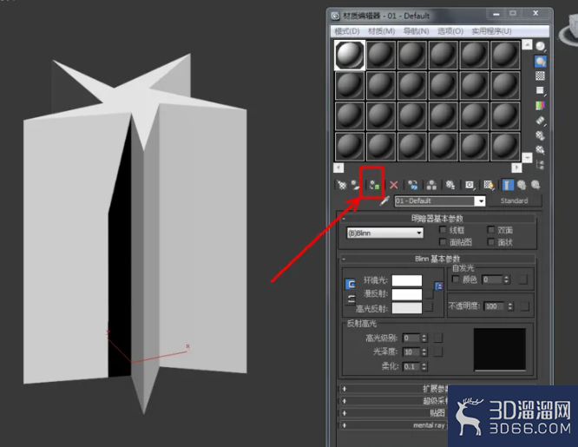
Task: Open Material ID Channel flyout icon
Action: click(470, 185)
